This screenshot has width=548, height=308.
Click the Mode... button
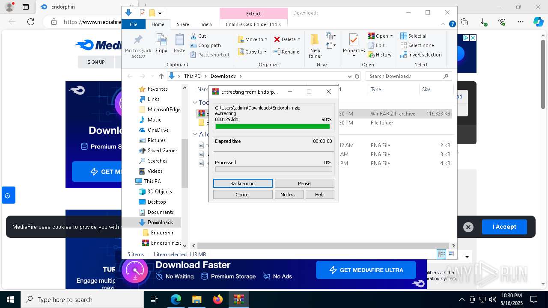pyautogui.click(x=289, y=195)
